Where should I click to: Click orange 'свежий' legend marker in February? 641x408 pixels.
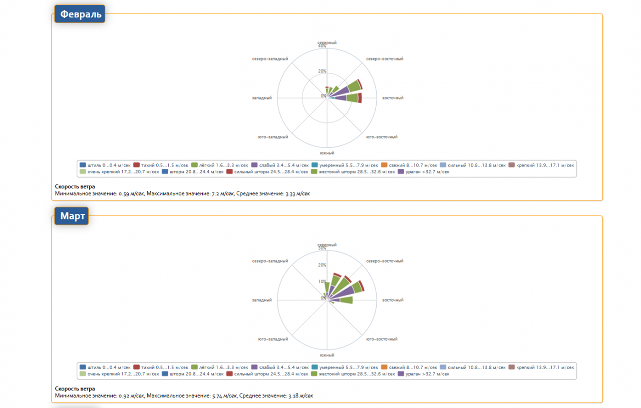(x=385, y=164)
